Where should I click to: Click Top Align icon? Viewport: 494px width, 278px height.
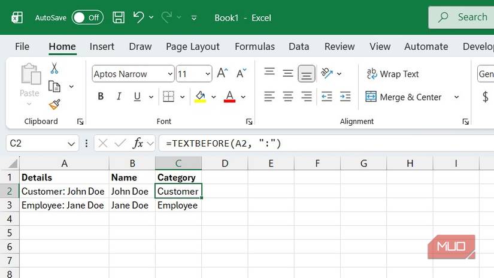[x=269, y=72]
